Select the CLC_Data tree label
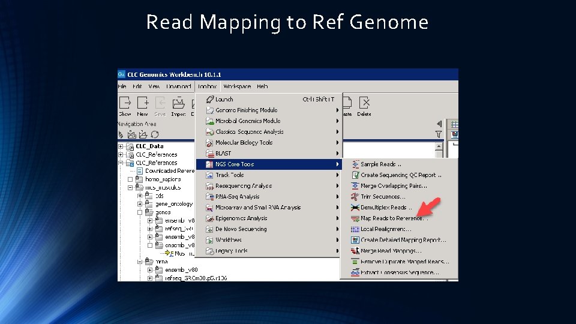 pyautogui.click(x=149, y=146)
